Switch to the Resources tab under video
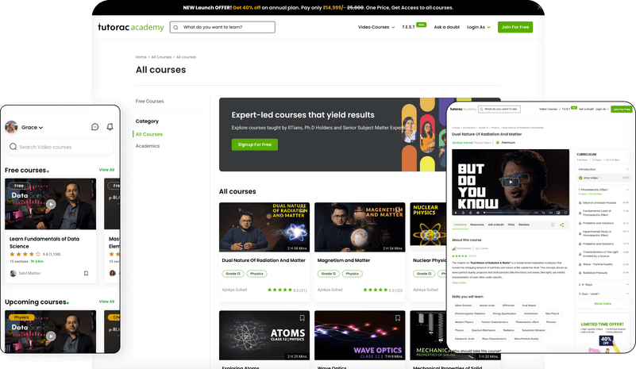This screenshot has width=636, height=369. 476,225
